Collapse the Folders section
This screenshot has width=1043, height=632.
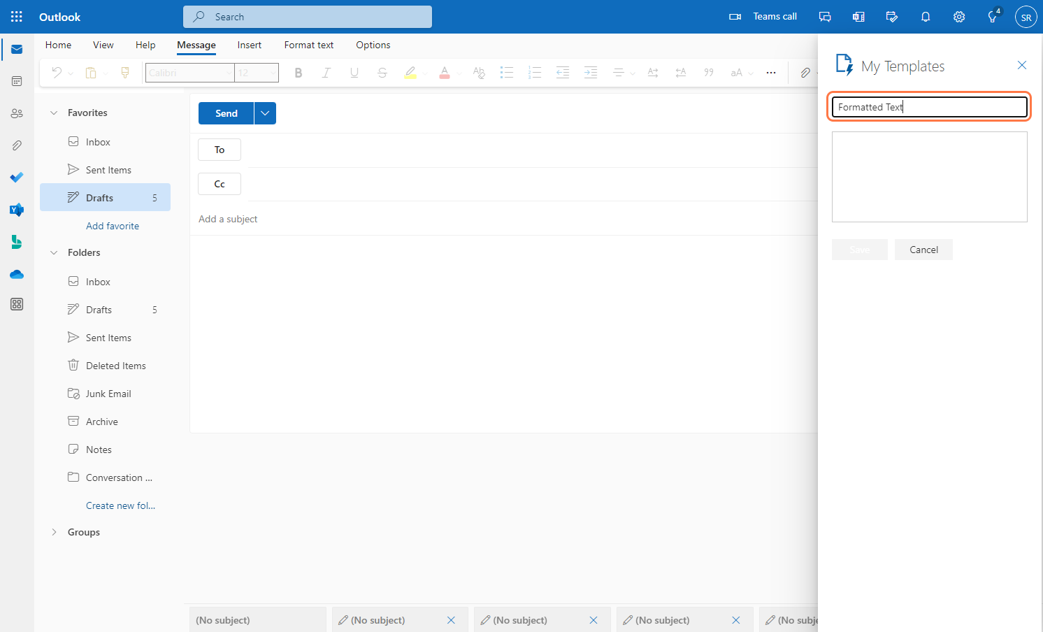click(x=54, y=252)
